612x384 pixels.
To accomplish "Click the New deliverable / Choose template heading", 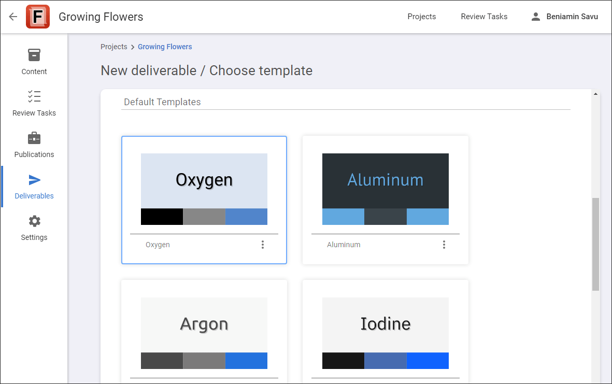I will (x=206, y=70).
